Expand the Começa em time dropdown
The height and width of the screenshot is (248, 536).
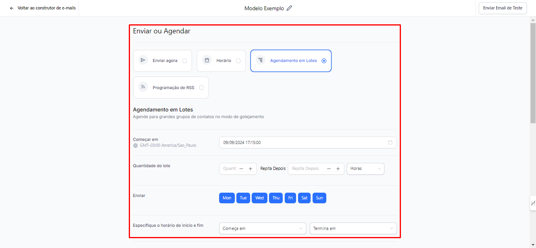click(x=262, y=228)
